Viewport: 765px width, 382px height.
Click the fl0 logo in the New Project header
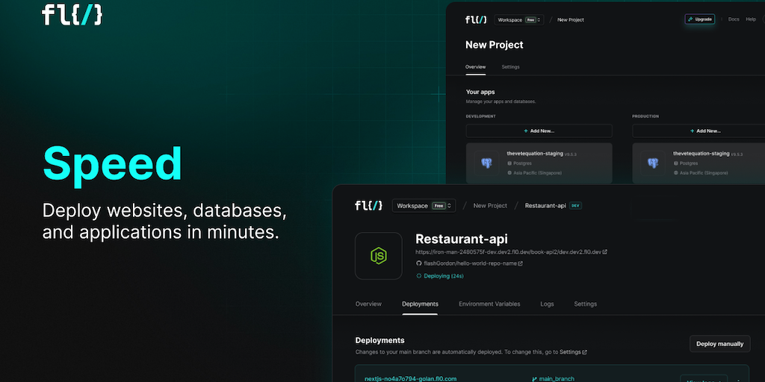476,19
